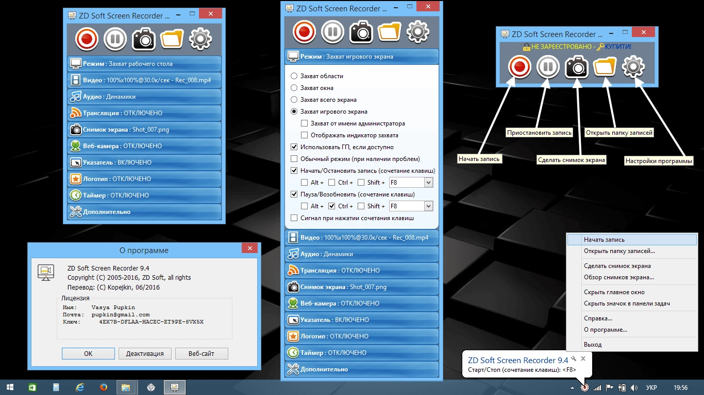The height and width of the screenshot is (395, 704).
Task: Click Record button in the unregistered mini window
Action: (x=519, y=67)
